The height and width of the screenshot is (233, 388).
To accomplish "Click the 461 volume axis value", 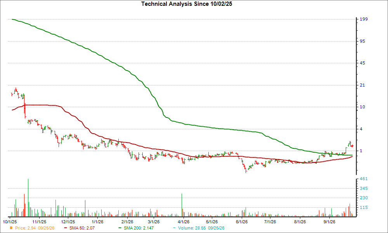I will click(364, 179).
